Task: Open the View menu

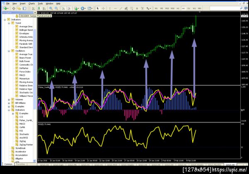Action: (x=15, y=3)
